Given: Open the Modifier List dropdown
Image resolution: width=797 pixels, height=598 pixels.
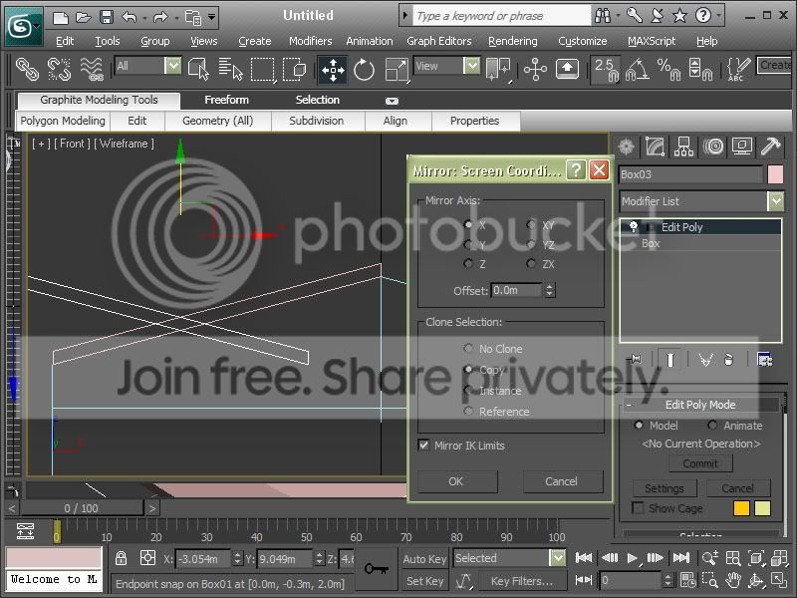Looking at the screenshot, I should pyautogui.click(x=776, y=201).
